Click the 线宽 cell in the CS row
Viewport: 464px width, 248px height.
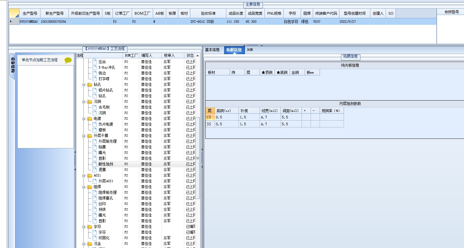tap(270, 117)
